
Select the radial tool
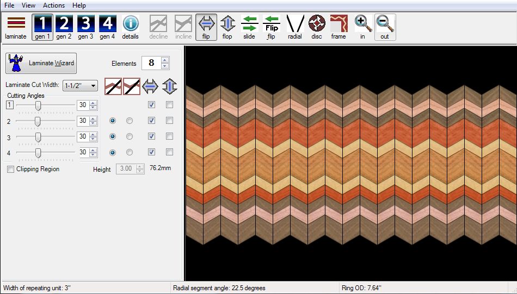294,27
